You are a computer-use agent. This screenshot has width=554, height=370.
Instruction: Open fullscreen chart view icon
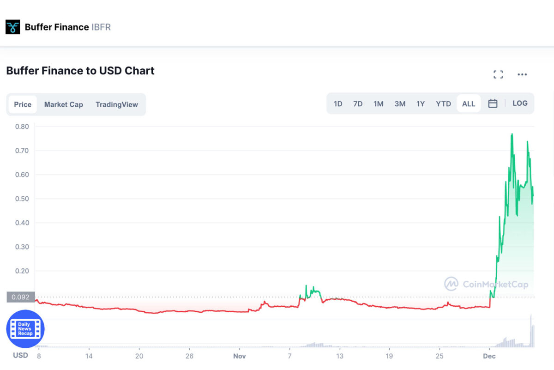[498, 74]
